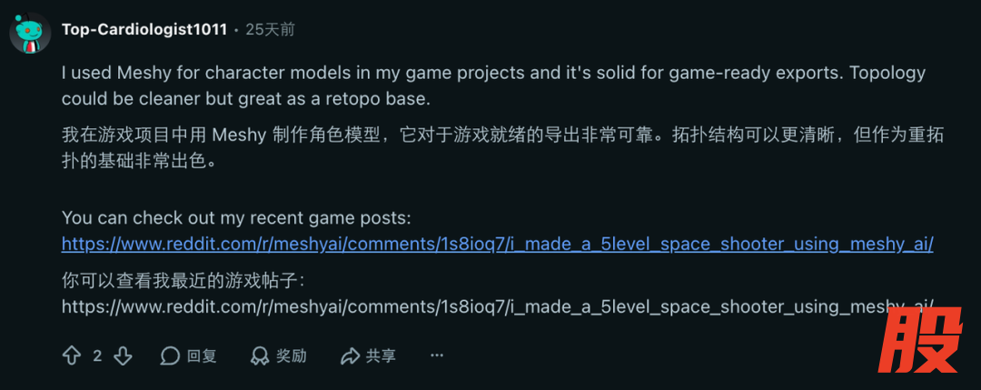Open the blue underlined space shooter Reddit link
The height and width of the screenshot is (390, 981).
point(497,244)
